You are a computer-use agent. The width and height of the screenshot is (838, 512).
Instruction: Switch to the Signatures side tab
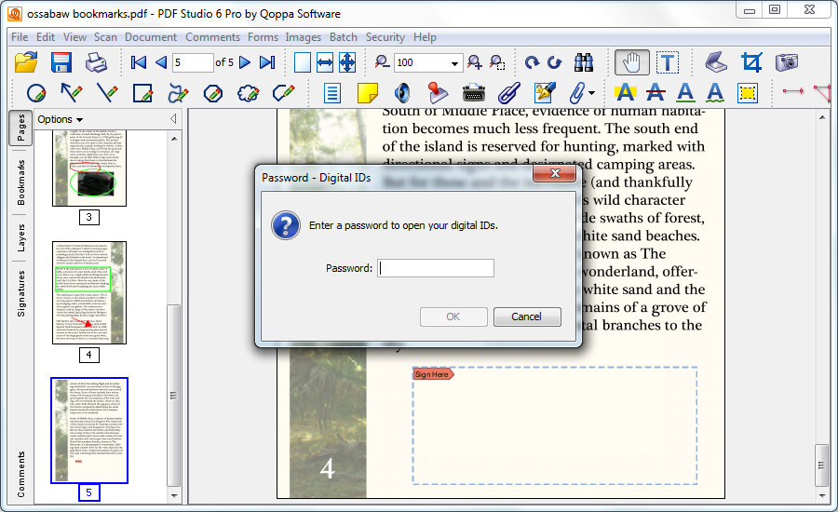(x=20, y=293)
